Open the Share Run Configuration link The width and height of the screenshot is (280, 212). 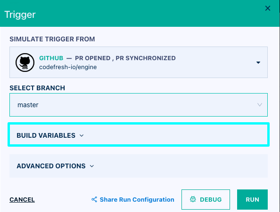137,199
